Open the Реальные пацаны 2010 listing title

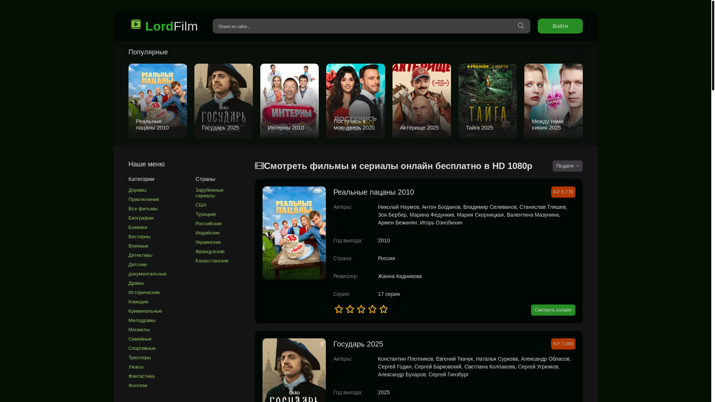tap(374, 192)
